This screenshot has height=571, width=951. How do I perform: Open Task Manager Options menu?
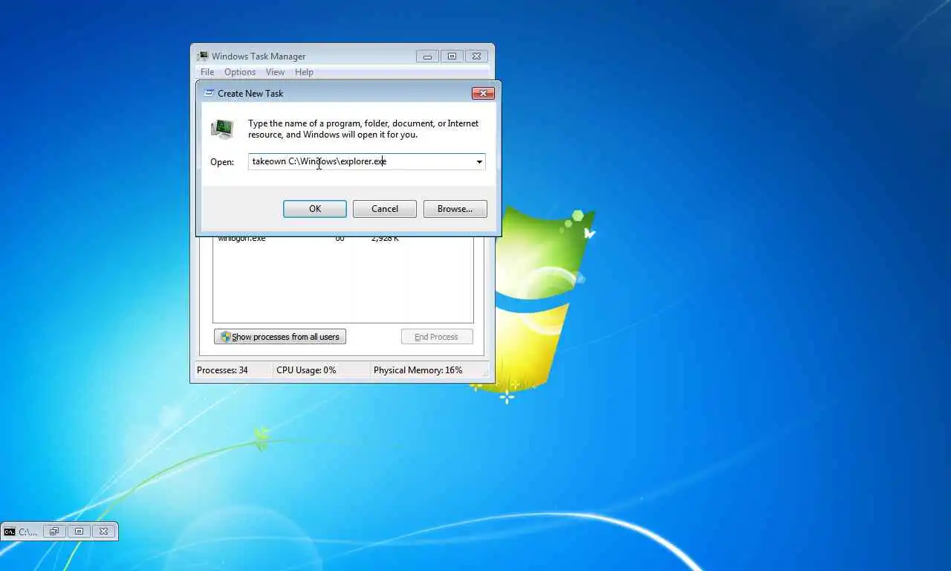point(240,72)
